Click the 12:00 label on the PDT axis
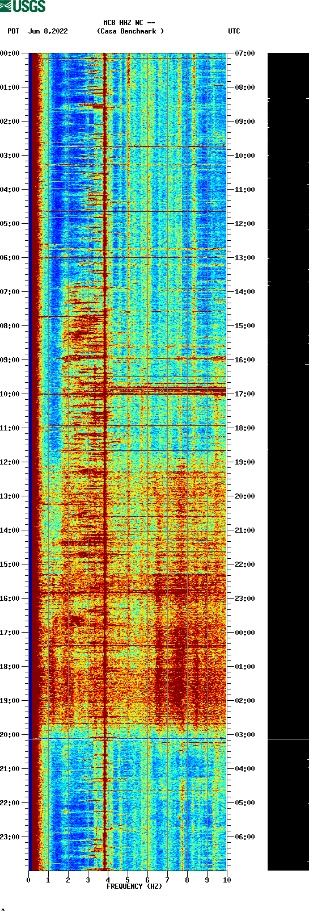Viewport: 313px width, 916px height. (10, 462)
